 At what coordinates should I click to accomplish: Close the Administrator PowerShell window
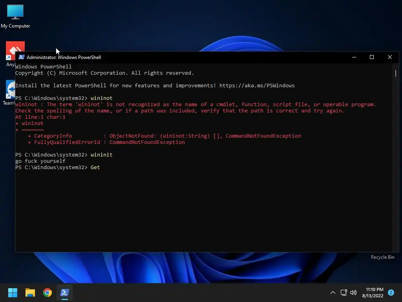click(x=390, y=57)
